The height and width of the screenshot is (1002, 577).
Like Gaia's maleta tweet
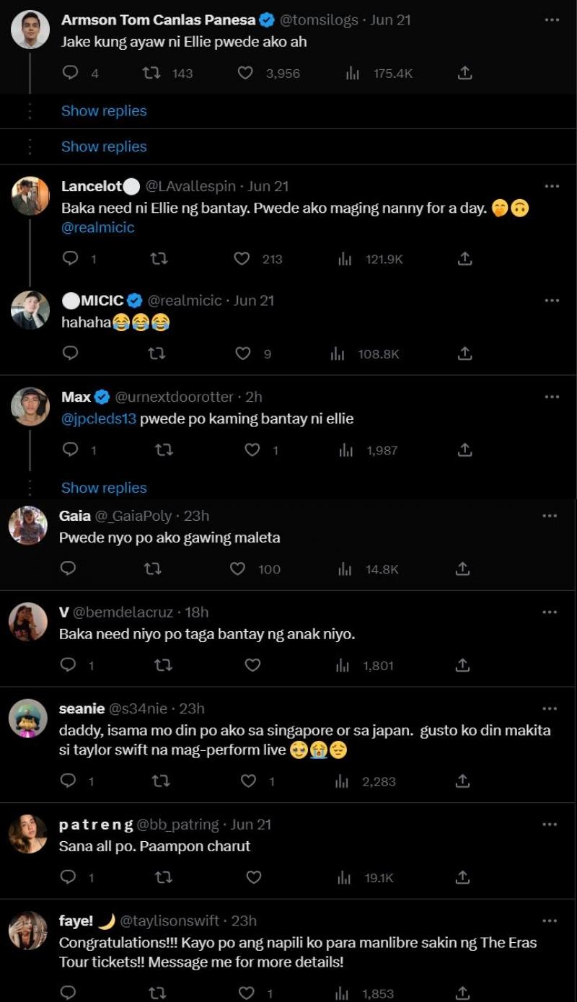point(238,569)
